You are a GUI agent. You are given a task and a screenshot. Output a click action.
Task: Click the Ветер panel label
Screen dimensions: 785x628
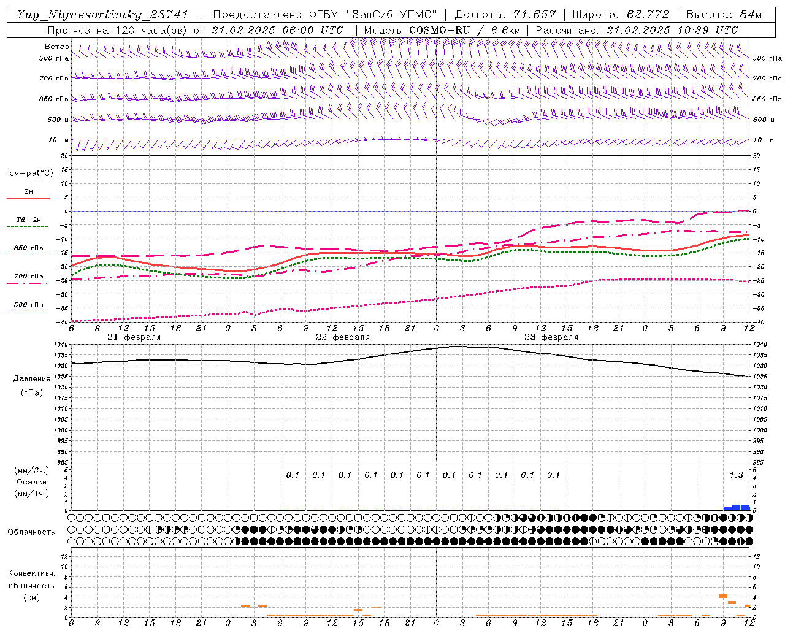click(x=56, y=47)
